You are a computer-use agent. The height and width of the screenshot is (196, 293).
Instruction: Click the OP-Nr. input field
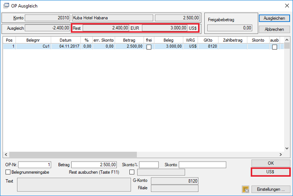point(35,165)
